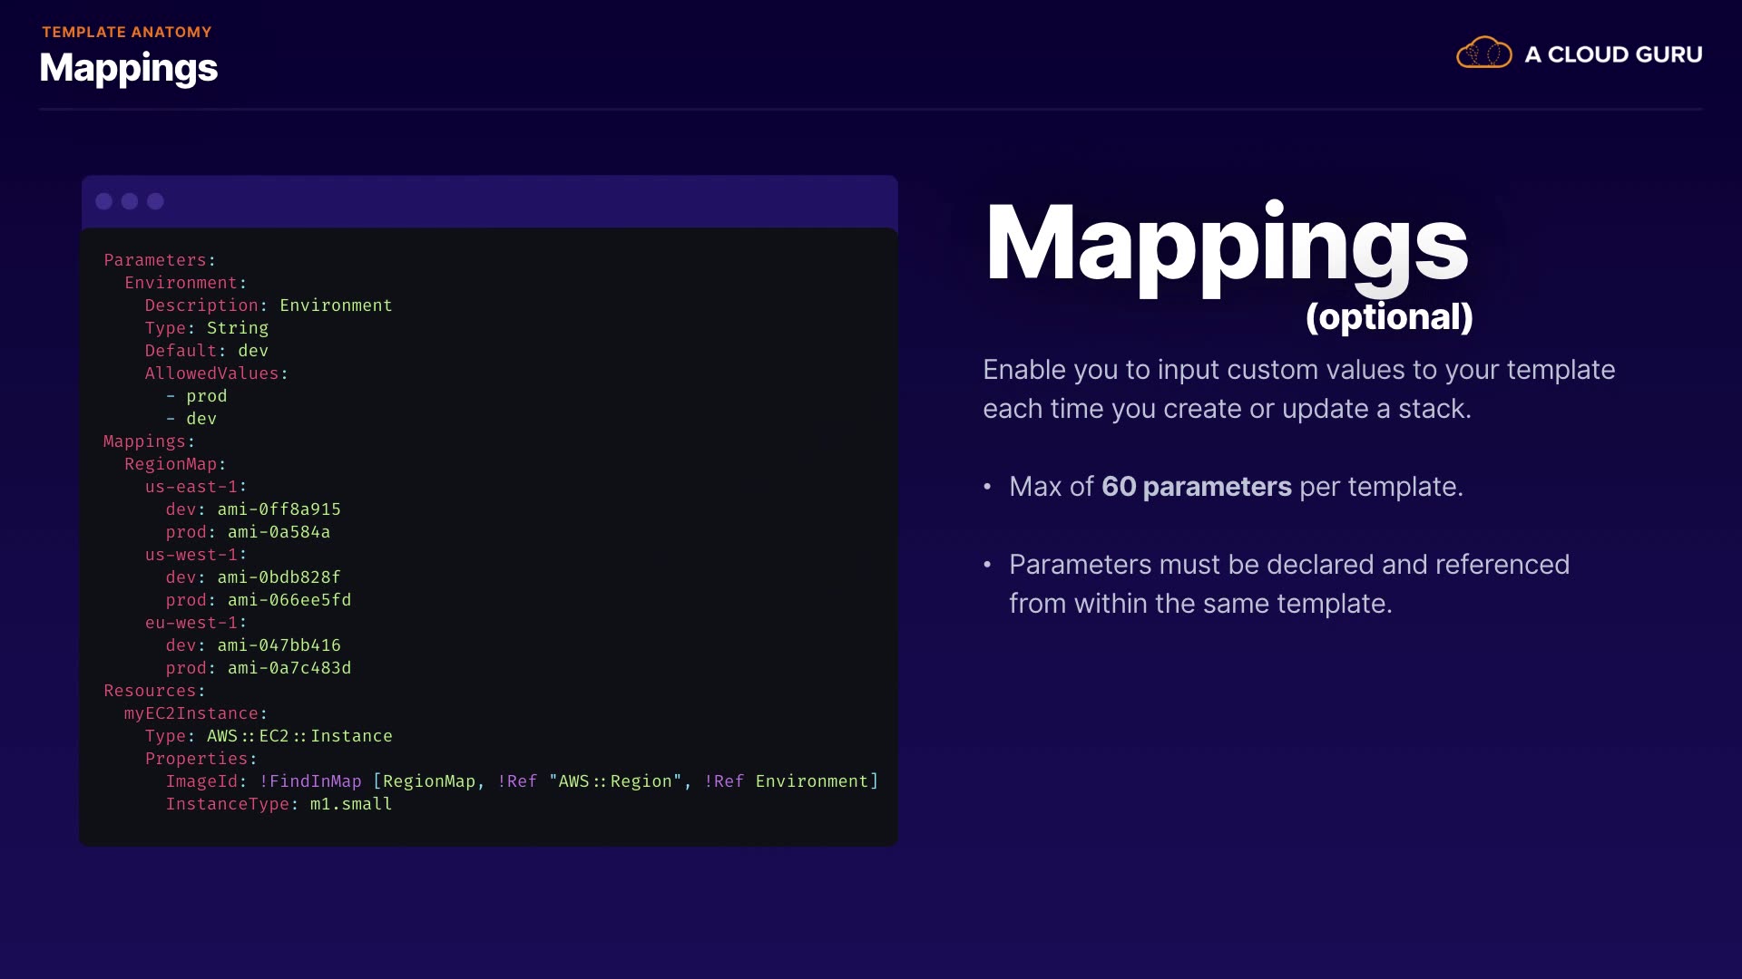Viewport: 1742px width, 979px height.
Task: Click the Resources: key in code
Action: click(154, 691)
